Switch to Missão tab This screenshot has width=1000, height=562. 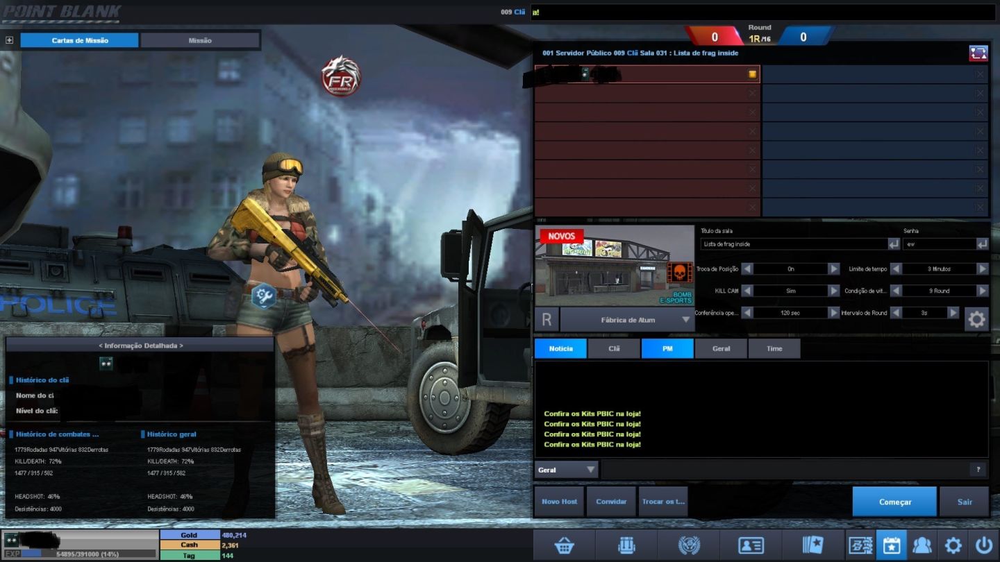tap(200, 40)
